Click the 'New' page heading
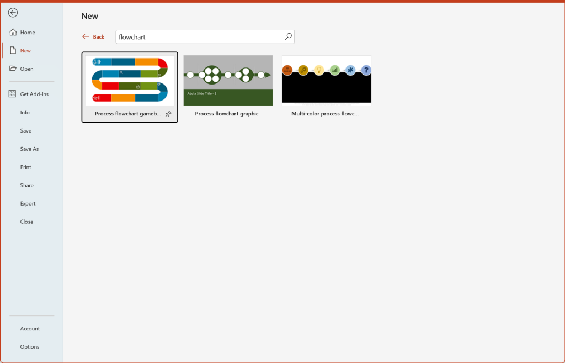 [x=90, y=16]
